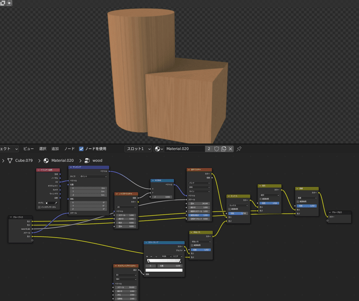Go to Cube.079 in the breadcrumb
This screenshot has height=301, width=359.
(x=24, y=160)
